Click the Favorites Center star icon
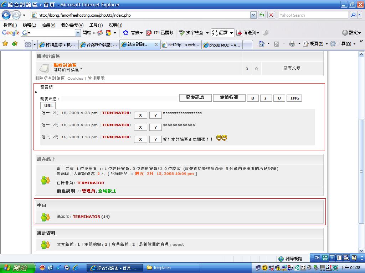The height and width of the screenshot is (273, 365). [x=5, y=44]
